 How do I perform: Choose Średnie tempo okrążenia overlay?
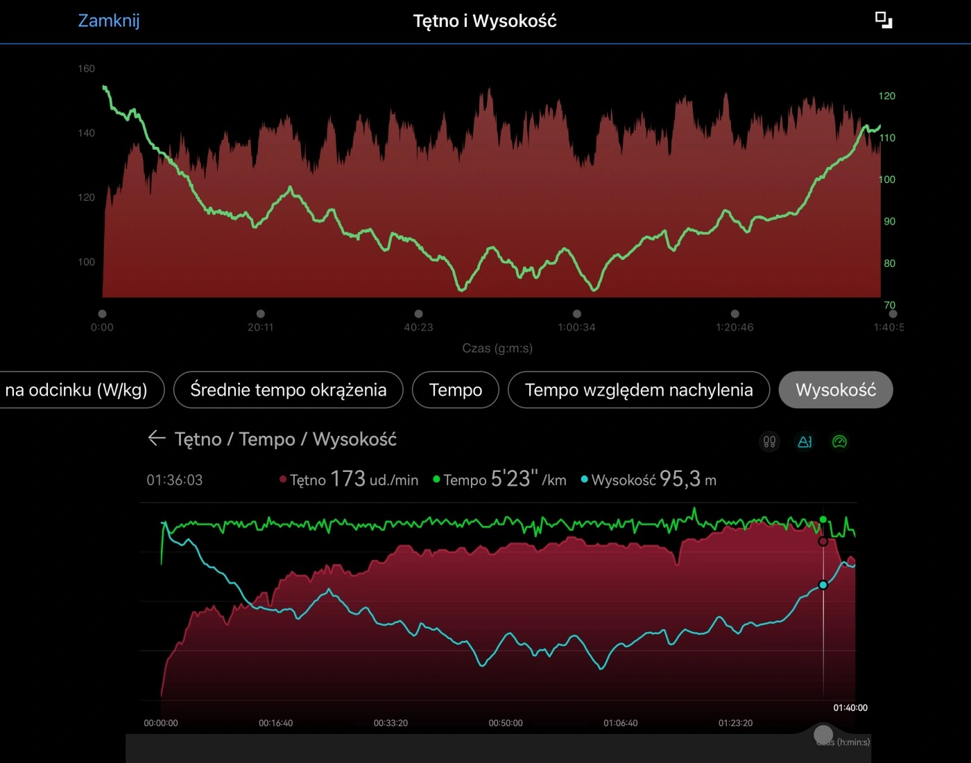coord(288,390)
